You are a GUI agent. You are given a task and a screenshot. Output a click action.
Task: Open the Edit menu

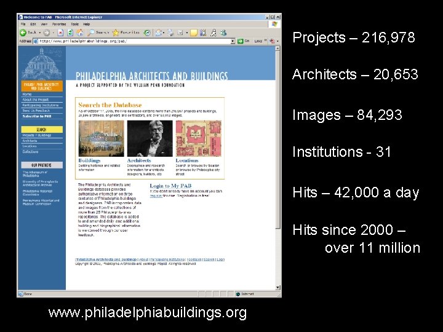(33, 24)
